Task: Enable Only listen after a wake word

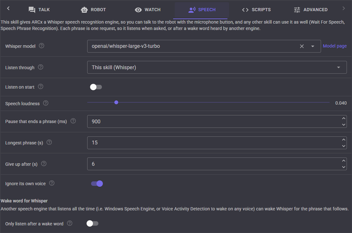Action: click(92, 223)
